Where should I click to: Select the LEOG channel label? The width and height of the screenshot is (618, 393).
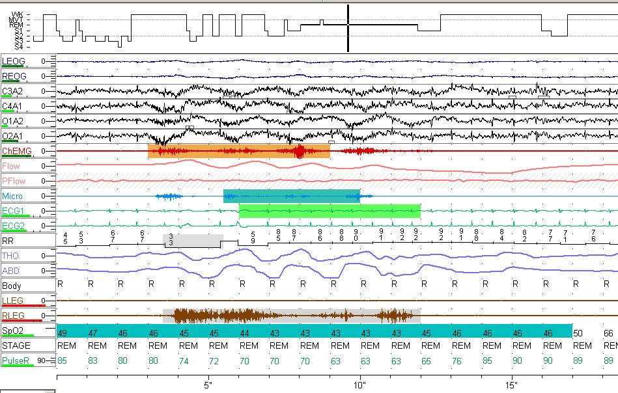[14, 61]
